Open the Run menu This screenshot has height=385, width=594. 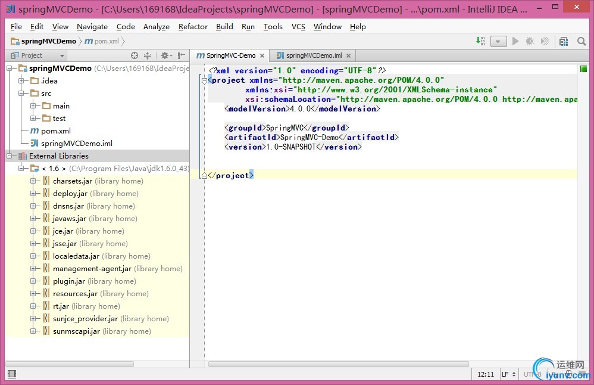coord(248,27)
